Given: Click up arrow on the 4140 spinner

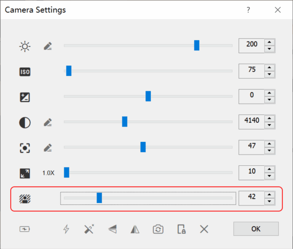Looking at the screenshot, I should pos(270,118).
